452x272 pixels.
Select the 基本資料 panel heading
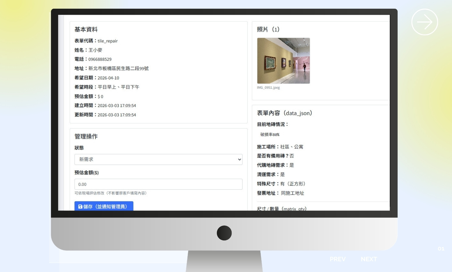86,29
